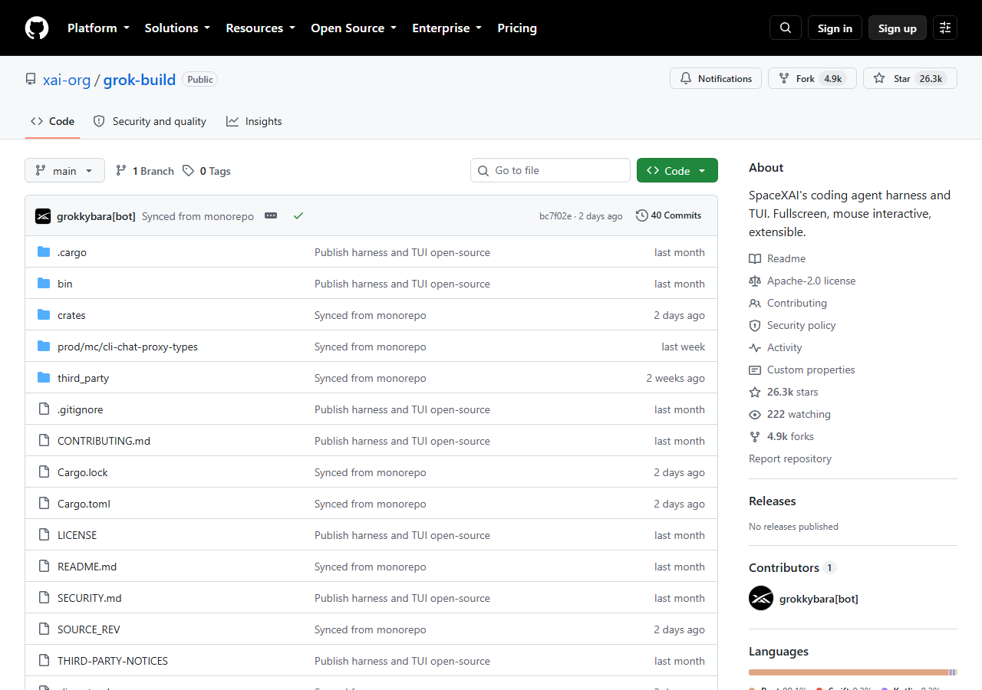The width and height of the screenshot is (982, 690).
Task: Open the grok-build repository link
Action: (140, 79)
